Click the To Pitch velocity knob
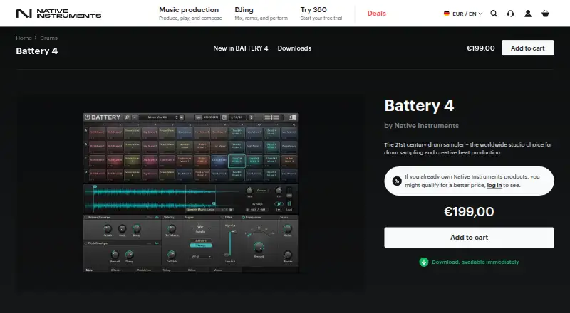Screen dimensions: 570x313 pos(172,255)
